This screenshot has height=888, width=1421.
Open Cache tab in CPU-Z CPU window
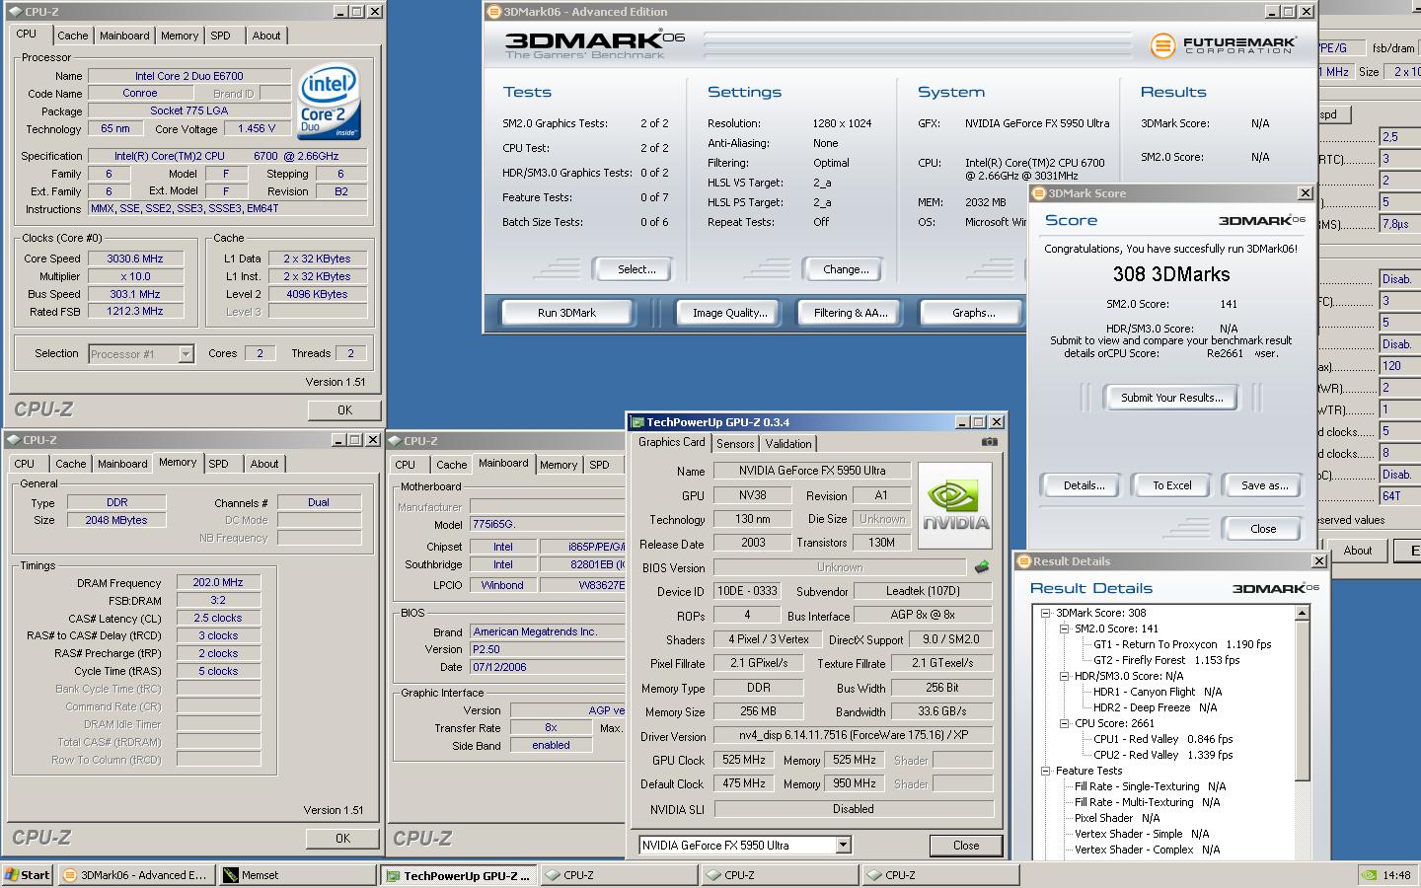click(x=72, y=36)
